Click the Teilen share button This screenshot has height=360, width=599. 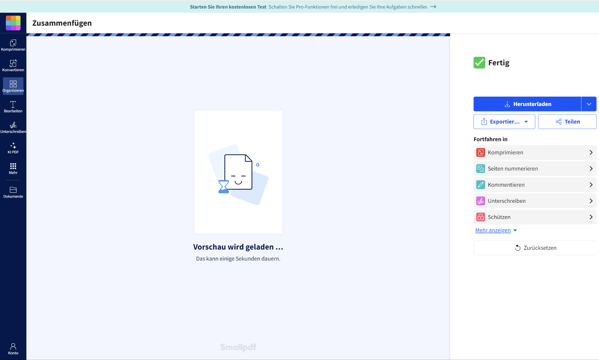coord(567,121)
